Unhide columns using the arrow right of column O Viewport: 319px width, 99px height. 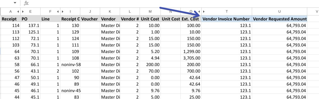(x=199, y=11)
